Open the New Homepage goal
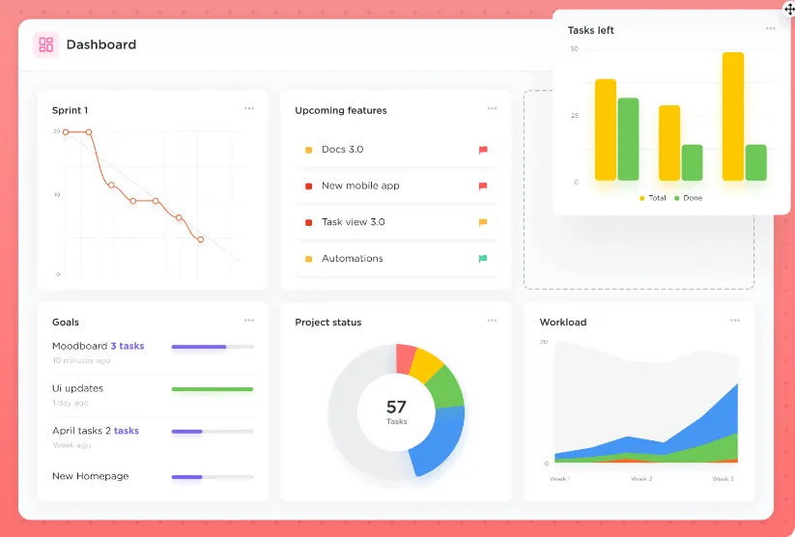This screenshot has width=795, height=537. point(153,476)
